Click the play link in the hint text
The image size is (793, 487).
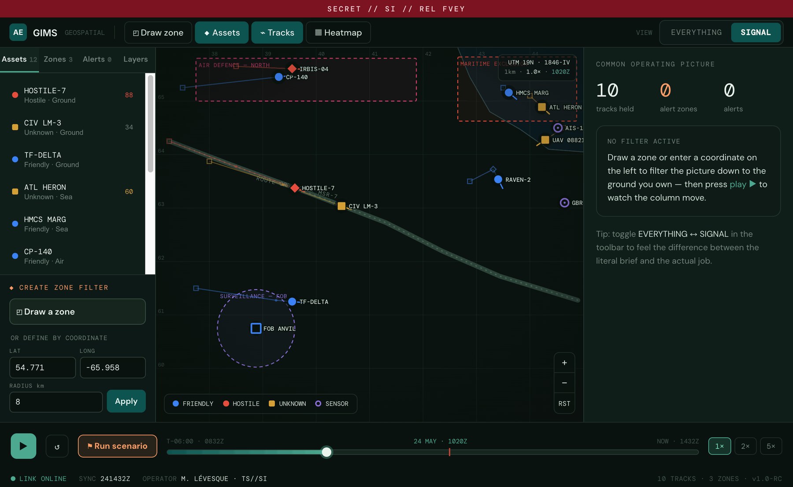pyautogui.click(x=743, y=184)
